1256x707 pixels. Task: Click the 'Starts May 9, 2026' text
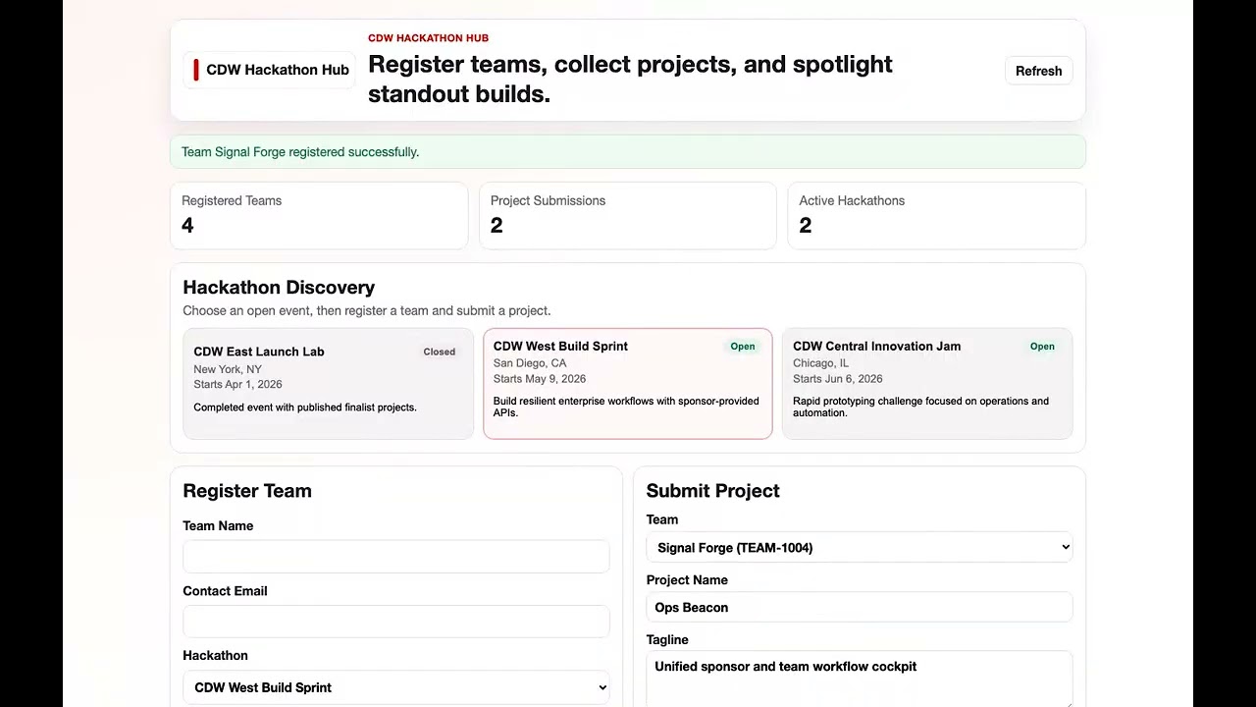tap(540, 379)
